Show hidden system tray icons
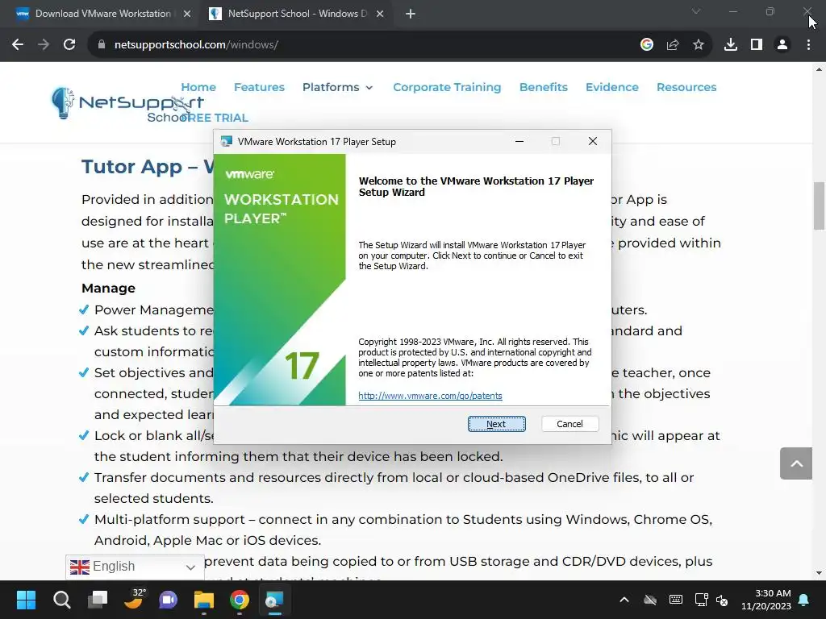Screen dimensions: 826x619 click(x=624, y=600)
